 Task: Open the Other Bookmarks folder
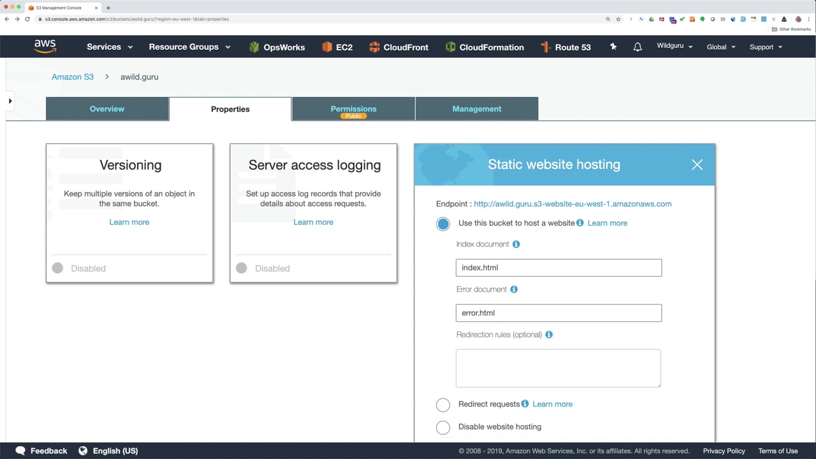tap(792, 29)
